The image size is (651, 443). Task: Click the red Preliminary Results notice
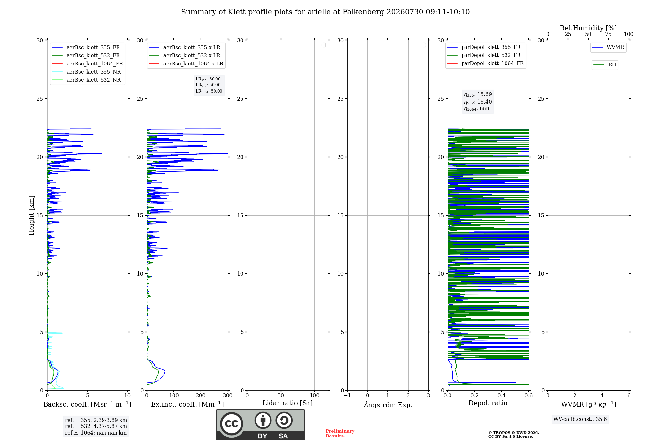click(340, 434)
